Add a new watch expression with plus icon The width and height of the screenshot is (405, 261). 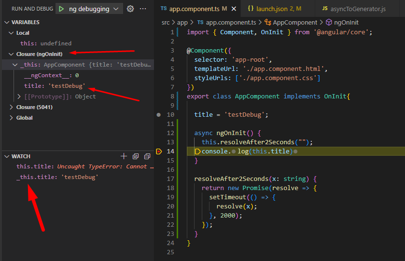[x=124, y=156]
